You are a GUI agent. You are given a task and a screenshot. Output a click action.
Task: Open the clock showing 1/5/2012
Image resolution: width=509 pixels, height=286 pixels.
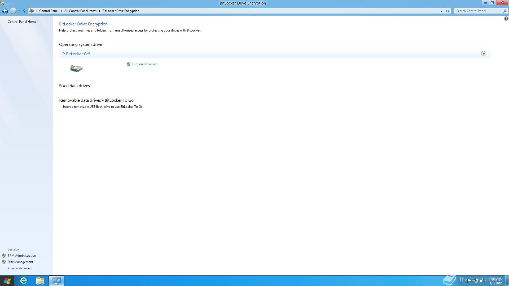pyautogui.click(x=495, y=281)
